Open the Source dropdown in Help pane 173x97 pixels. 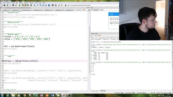(97, 10)
